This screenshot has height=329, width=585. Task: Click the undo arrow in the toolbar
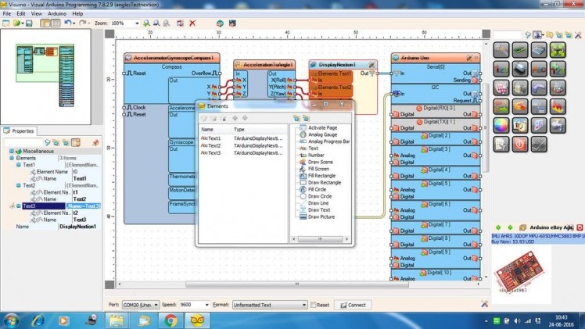[67, 23]
